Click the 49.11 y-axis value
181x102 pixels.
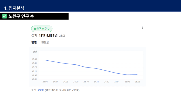[35, 71]
